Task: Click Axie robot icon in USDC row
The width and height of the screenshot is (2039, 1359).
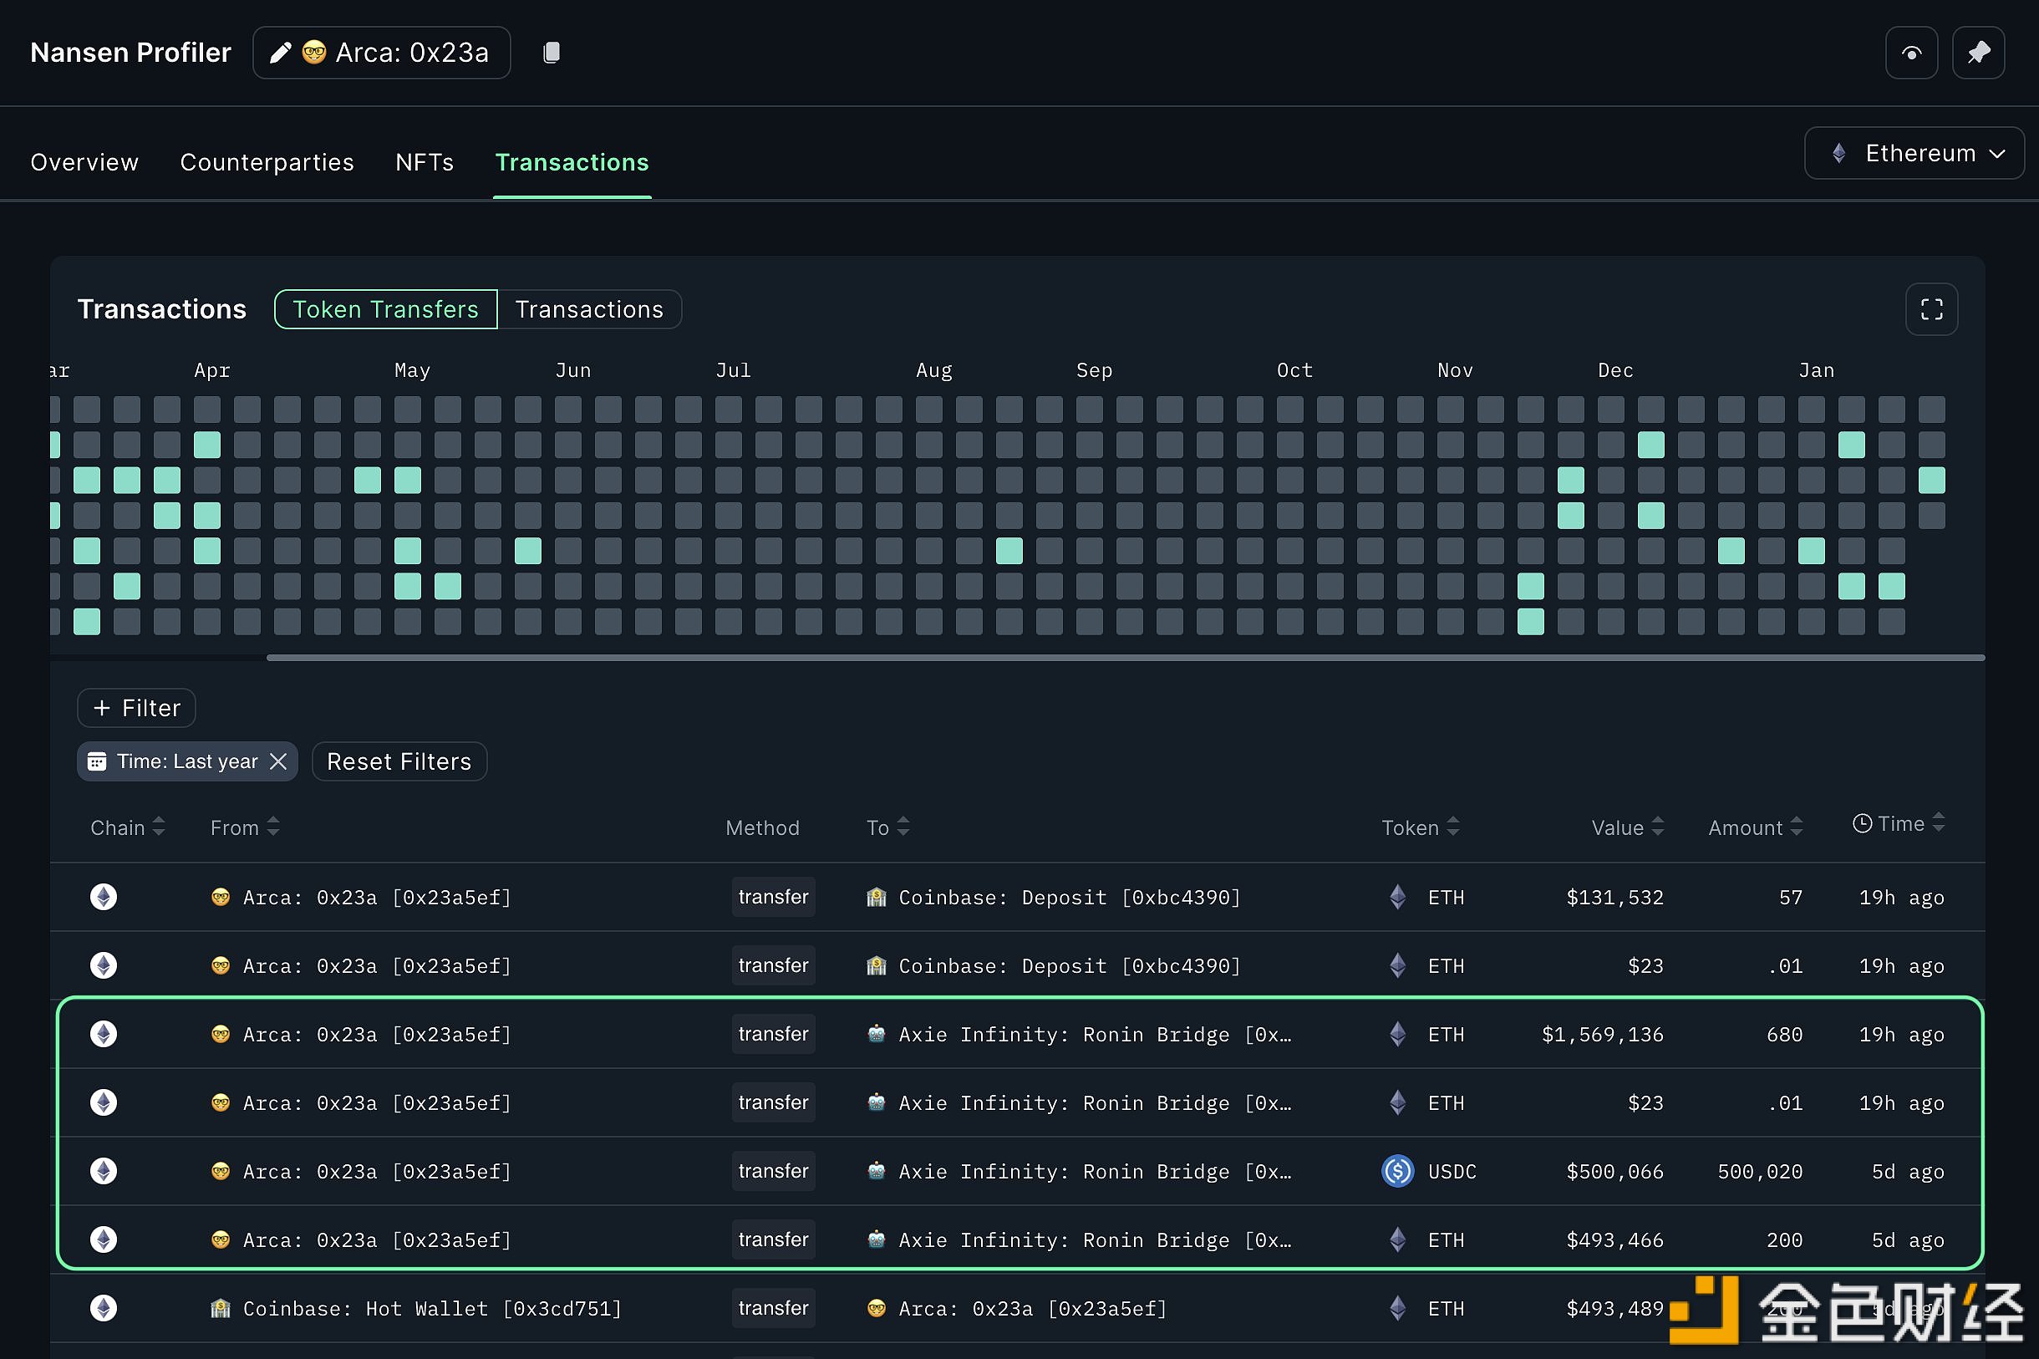Action: [876, 1171]
